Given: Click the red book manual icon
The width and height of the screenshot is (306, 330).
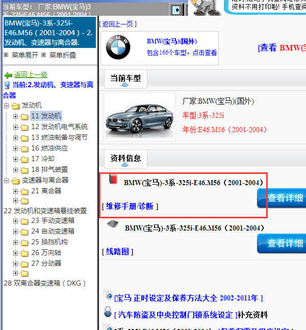Looking at the screenshot, I should pos(113,179).
